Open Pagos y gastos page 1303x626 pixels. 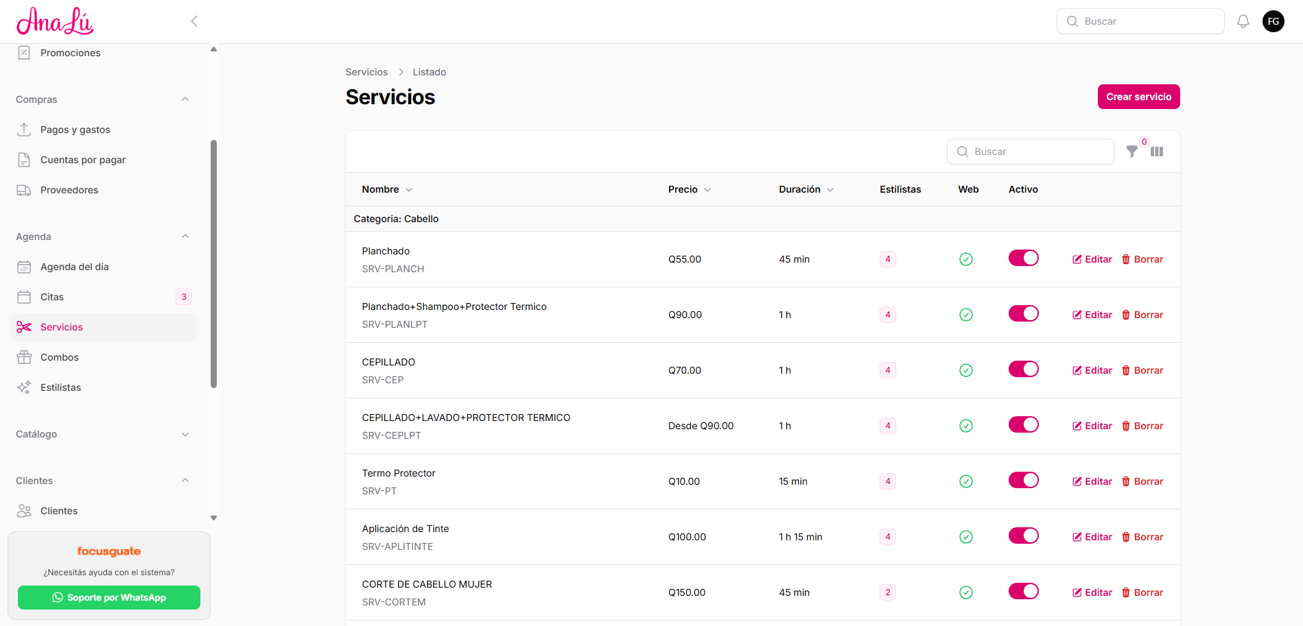[104, 130]
